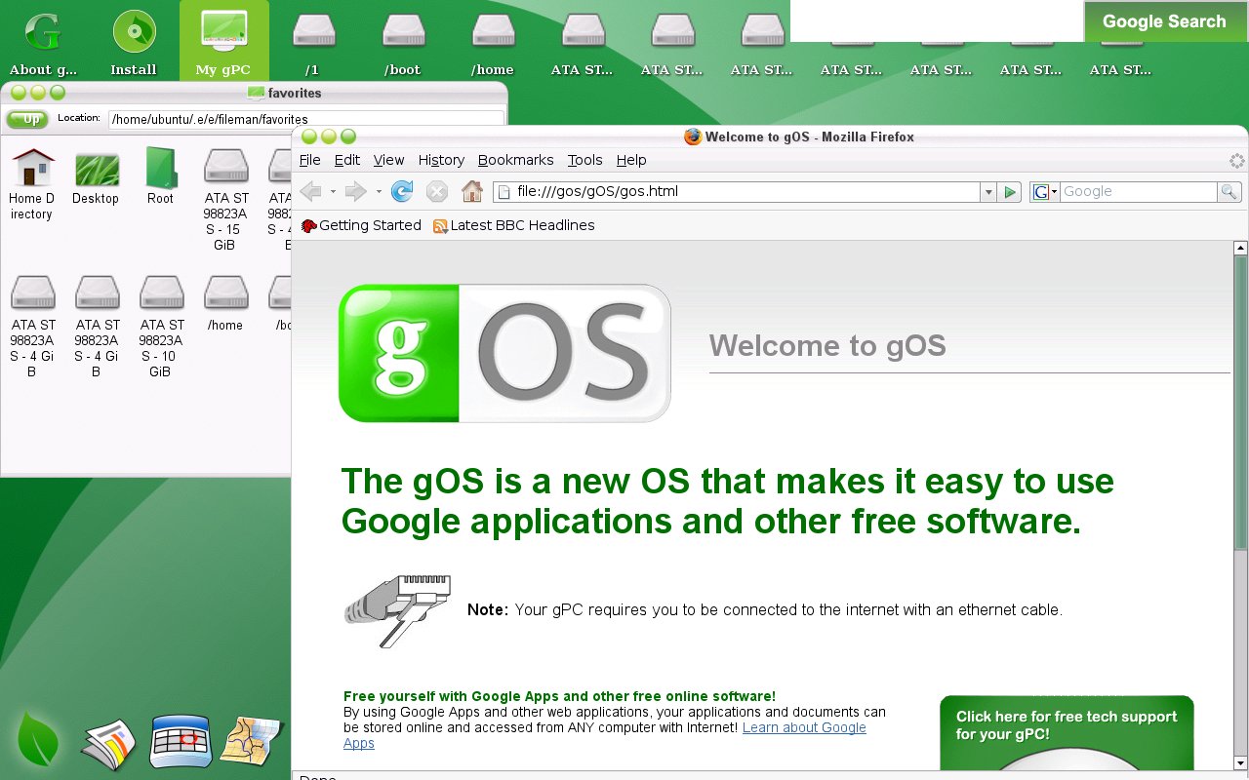The width and height of the screenshot is (1249, 780).
Task: Click the Stop loading button in Firefox
Action: click(x=437, y=191)
